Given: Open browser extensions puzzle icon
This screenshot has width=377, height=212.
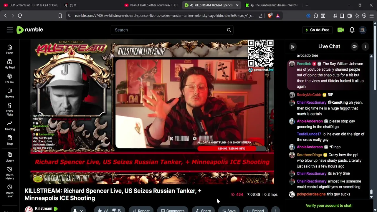Looking at the screenshot, I should tap(316, 16).
